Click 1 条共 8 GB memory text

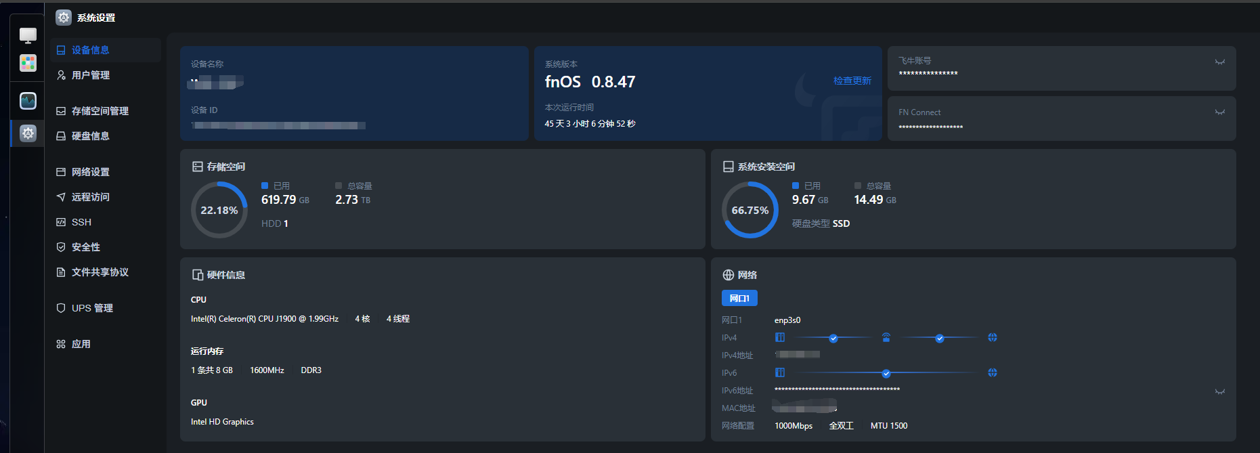point(212,370)
